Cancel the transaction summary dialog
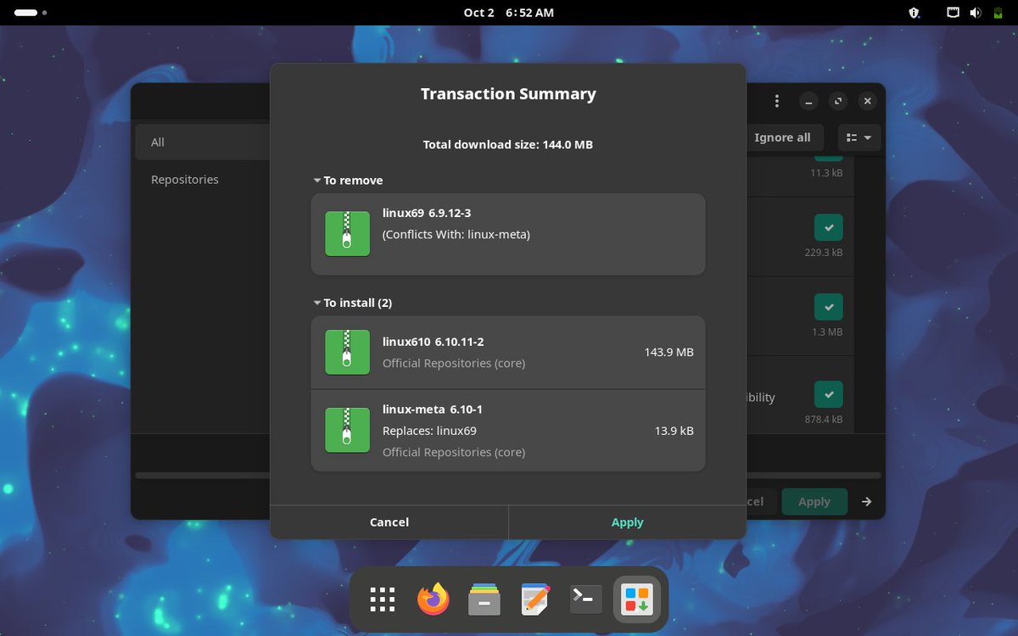1018x636 pixels. tap(389, 522)
